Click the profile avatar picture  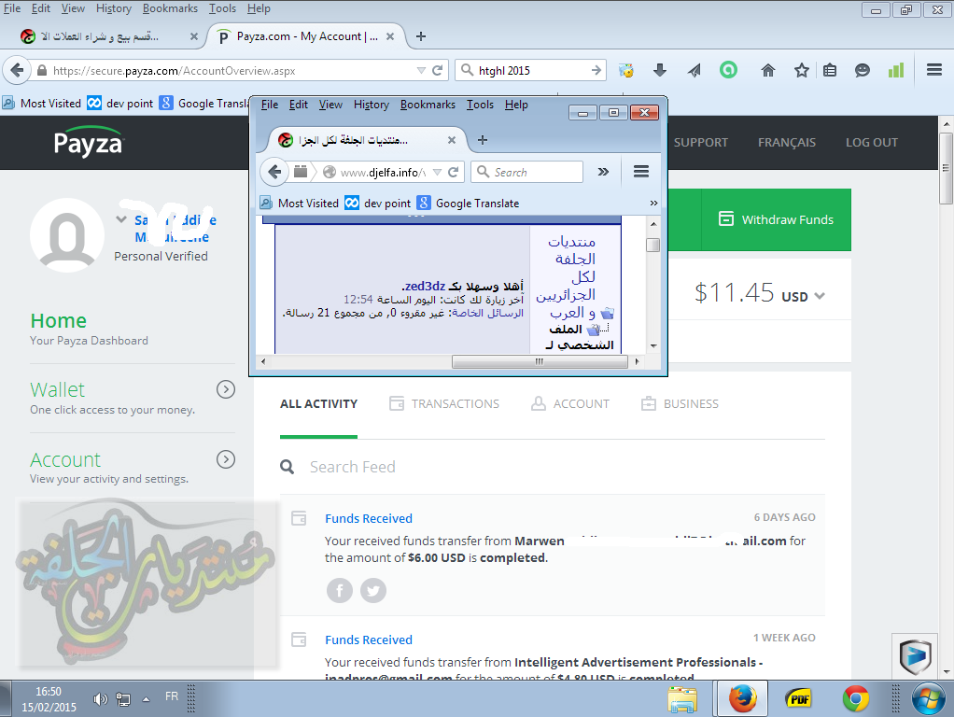point(67,235)
